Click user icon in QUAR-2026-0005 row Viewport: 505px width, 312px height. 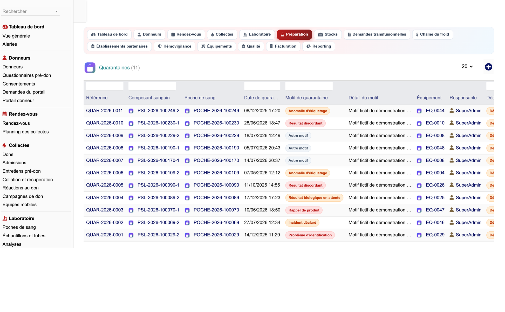[452, 185]
